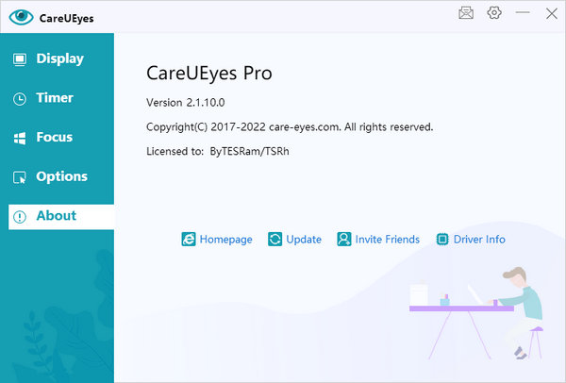This screenshot has width=566, height=383.
Task: Open the Homepage link
Action: (225, 240)
